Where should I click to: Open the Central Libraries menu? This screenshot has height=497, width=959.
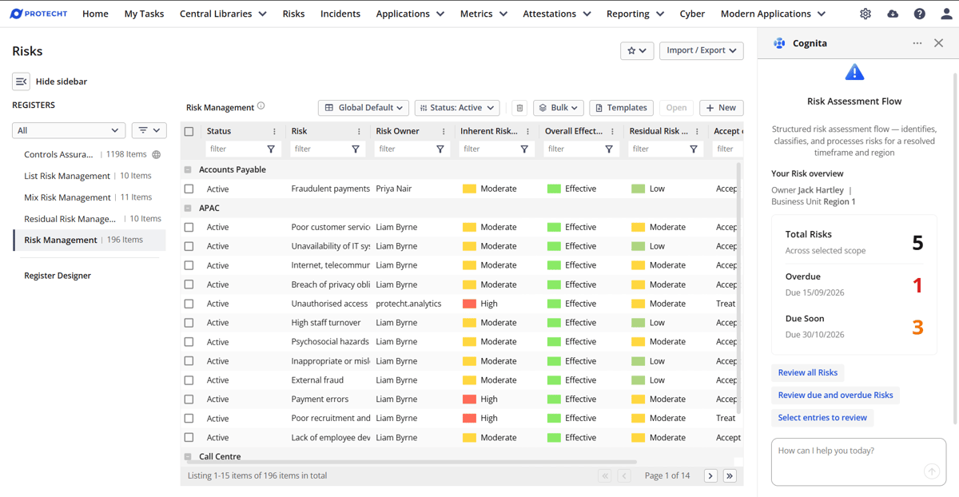[223, 14]
